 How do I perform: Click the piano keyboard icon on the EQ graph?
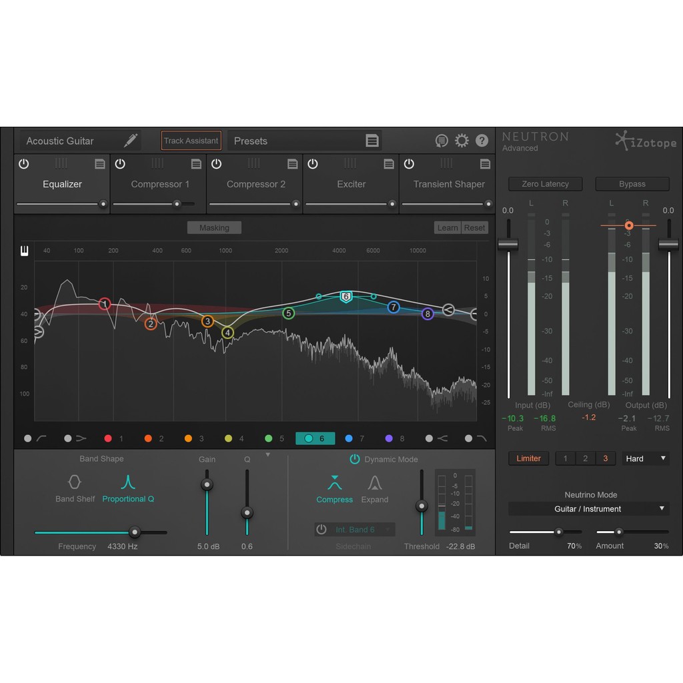point(25,251)
